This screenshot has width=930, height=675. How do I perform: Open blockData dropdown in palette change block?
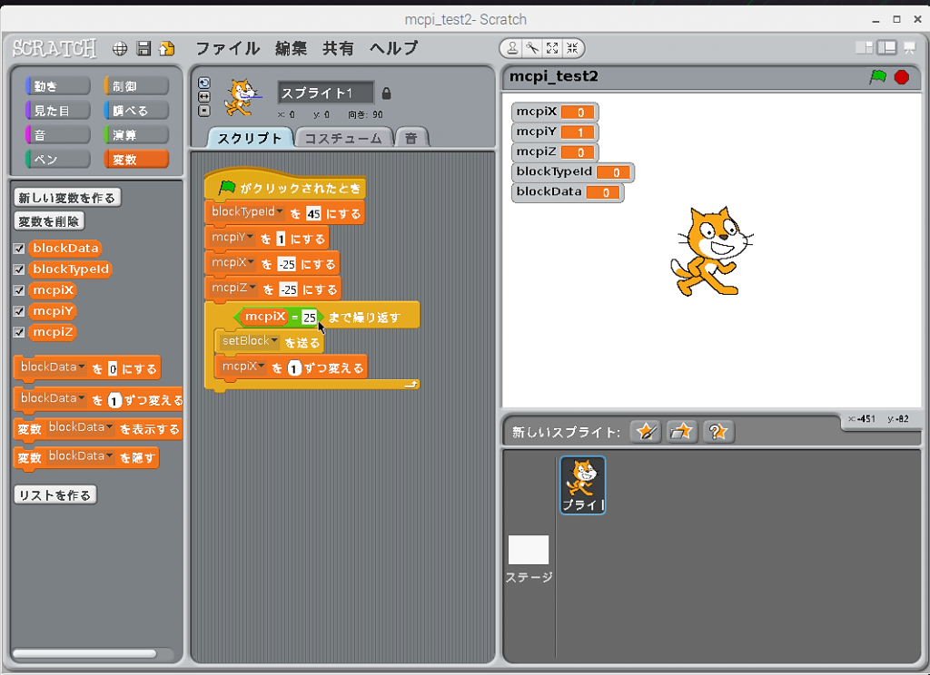coord(82,399)
